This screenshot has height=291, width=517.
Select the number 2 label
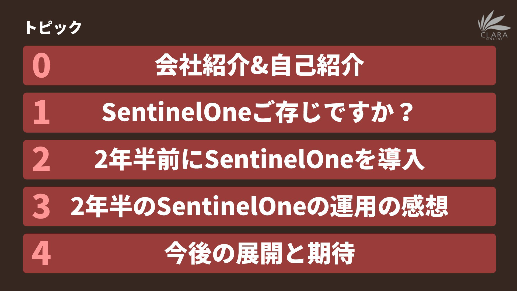pyautogui.click(x=41, y=160)
